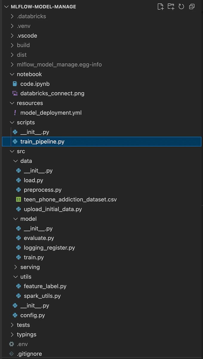203x359 pixels.
Task: Click the Python icon beside preprocess.py
Action: point(19,190)
